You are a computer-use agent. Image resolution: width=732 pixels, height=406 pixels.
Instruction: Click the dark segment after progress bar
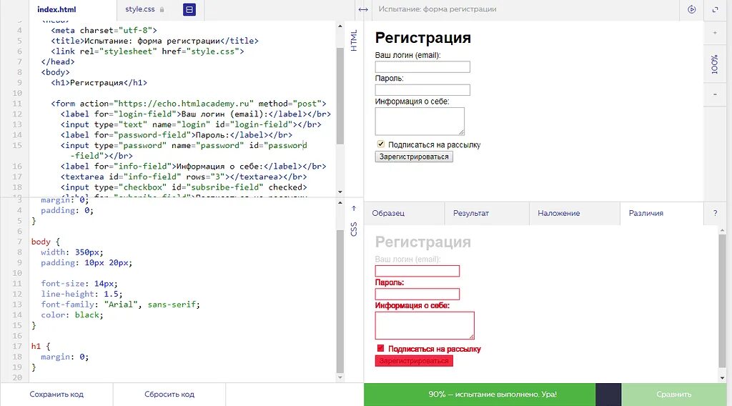tap(609, 395)
